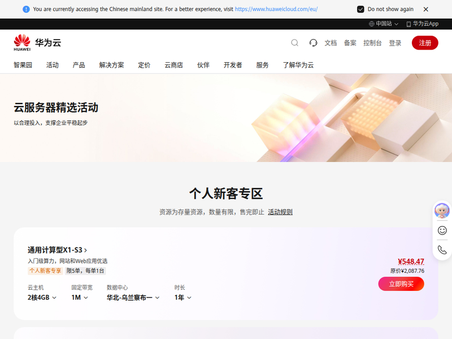Image resolution: width=452 pixels, height=339 pixels.
Task: Click the ¥548.47 price
Action: [x=411, y=262]
